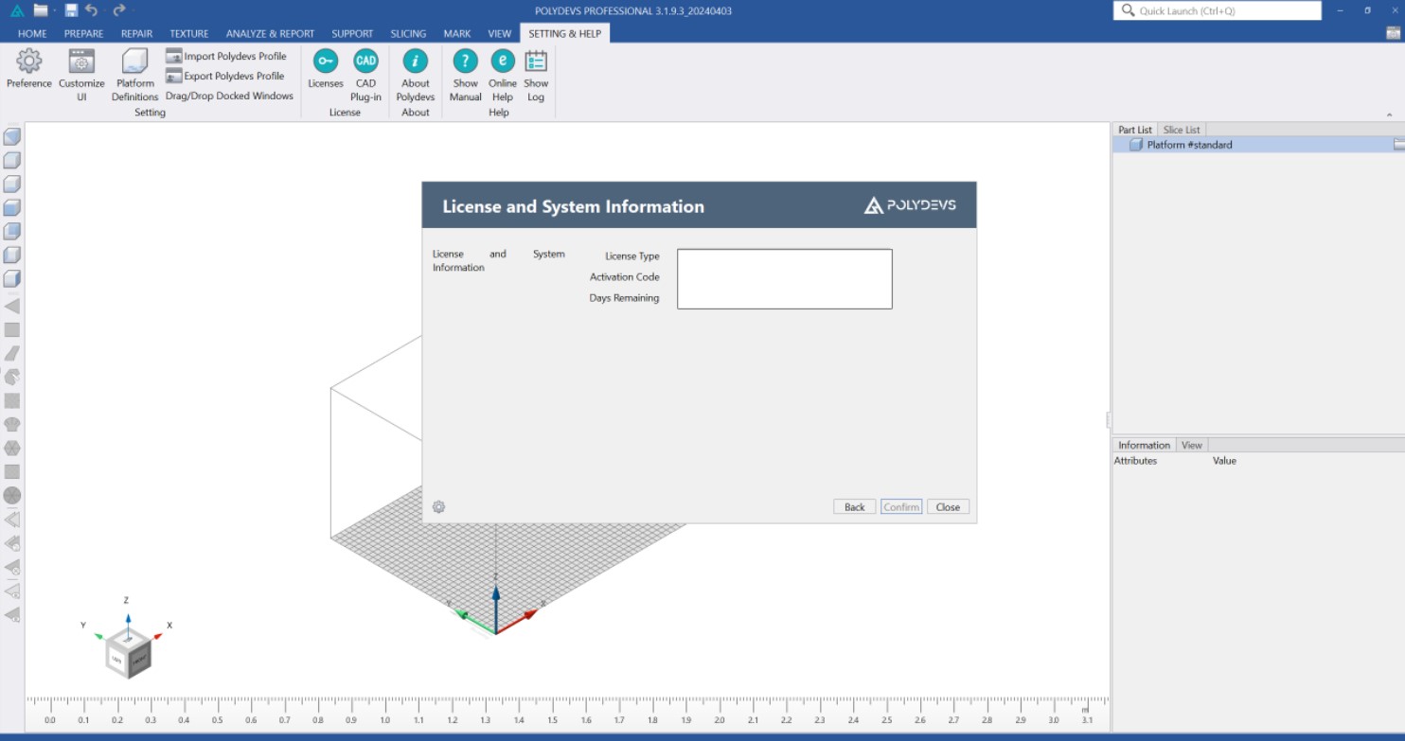Viewport: 1405px width, 741px height.
Task: Open Platform Definitions
Action: coord(135,75)
